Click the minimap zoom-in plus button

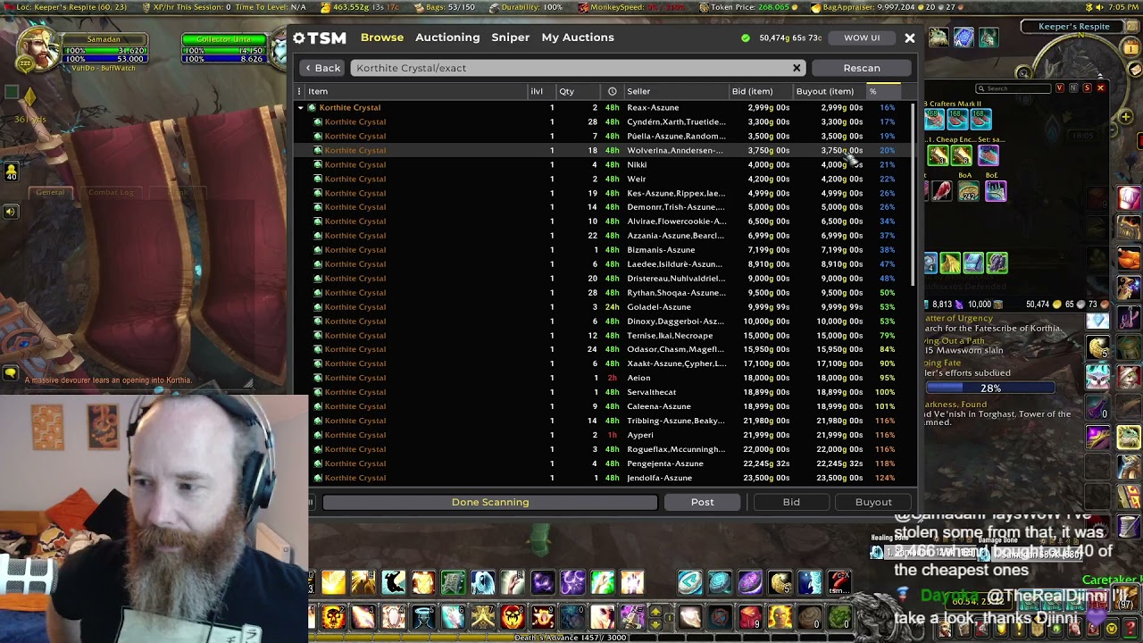click(x=1125, y=116)
